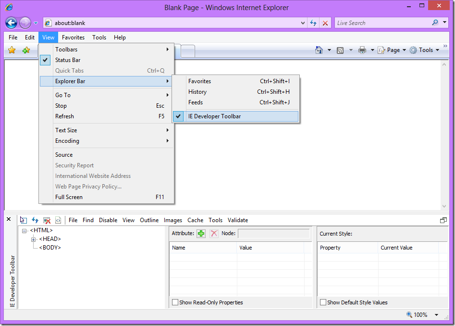Image resolution: width=455 pixels, height=326 pixels.
Task: Expand the address bar history dropdown
Action: point(303,23)
